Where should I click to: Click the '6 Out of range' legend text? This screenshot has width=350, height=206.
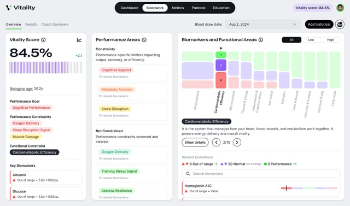[x=201, y=164]
